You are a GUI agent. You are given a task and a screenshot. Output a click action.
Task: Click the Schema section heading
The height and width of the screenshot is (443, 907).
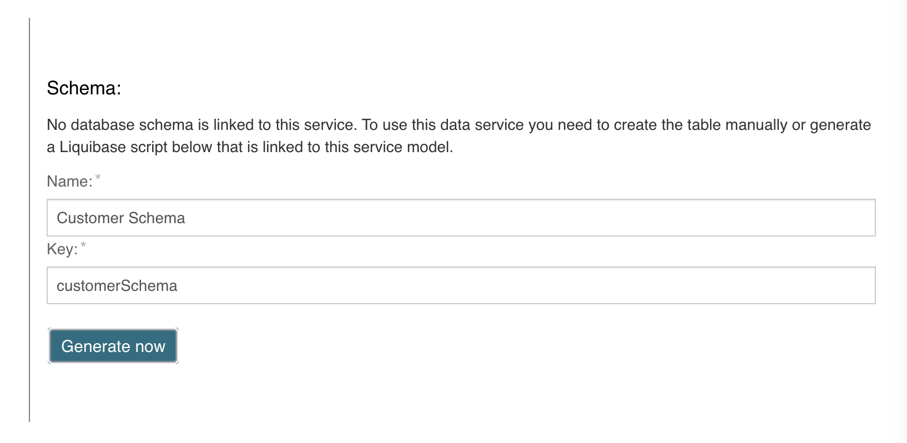[82, 88]
